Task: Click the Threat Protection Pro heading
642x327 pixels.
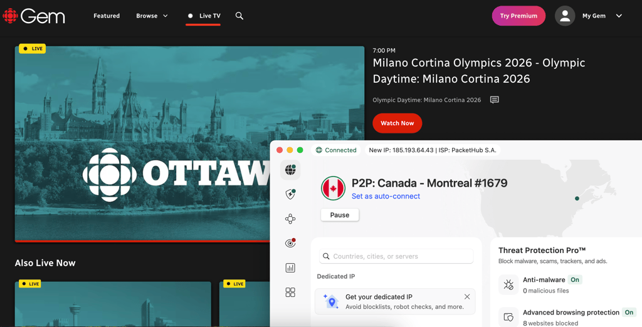Action: coord(542,251)
